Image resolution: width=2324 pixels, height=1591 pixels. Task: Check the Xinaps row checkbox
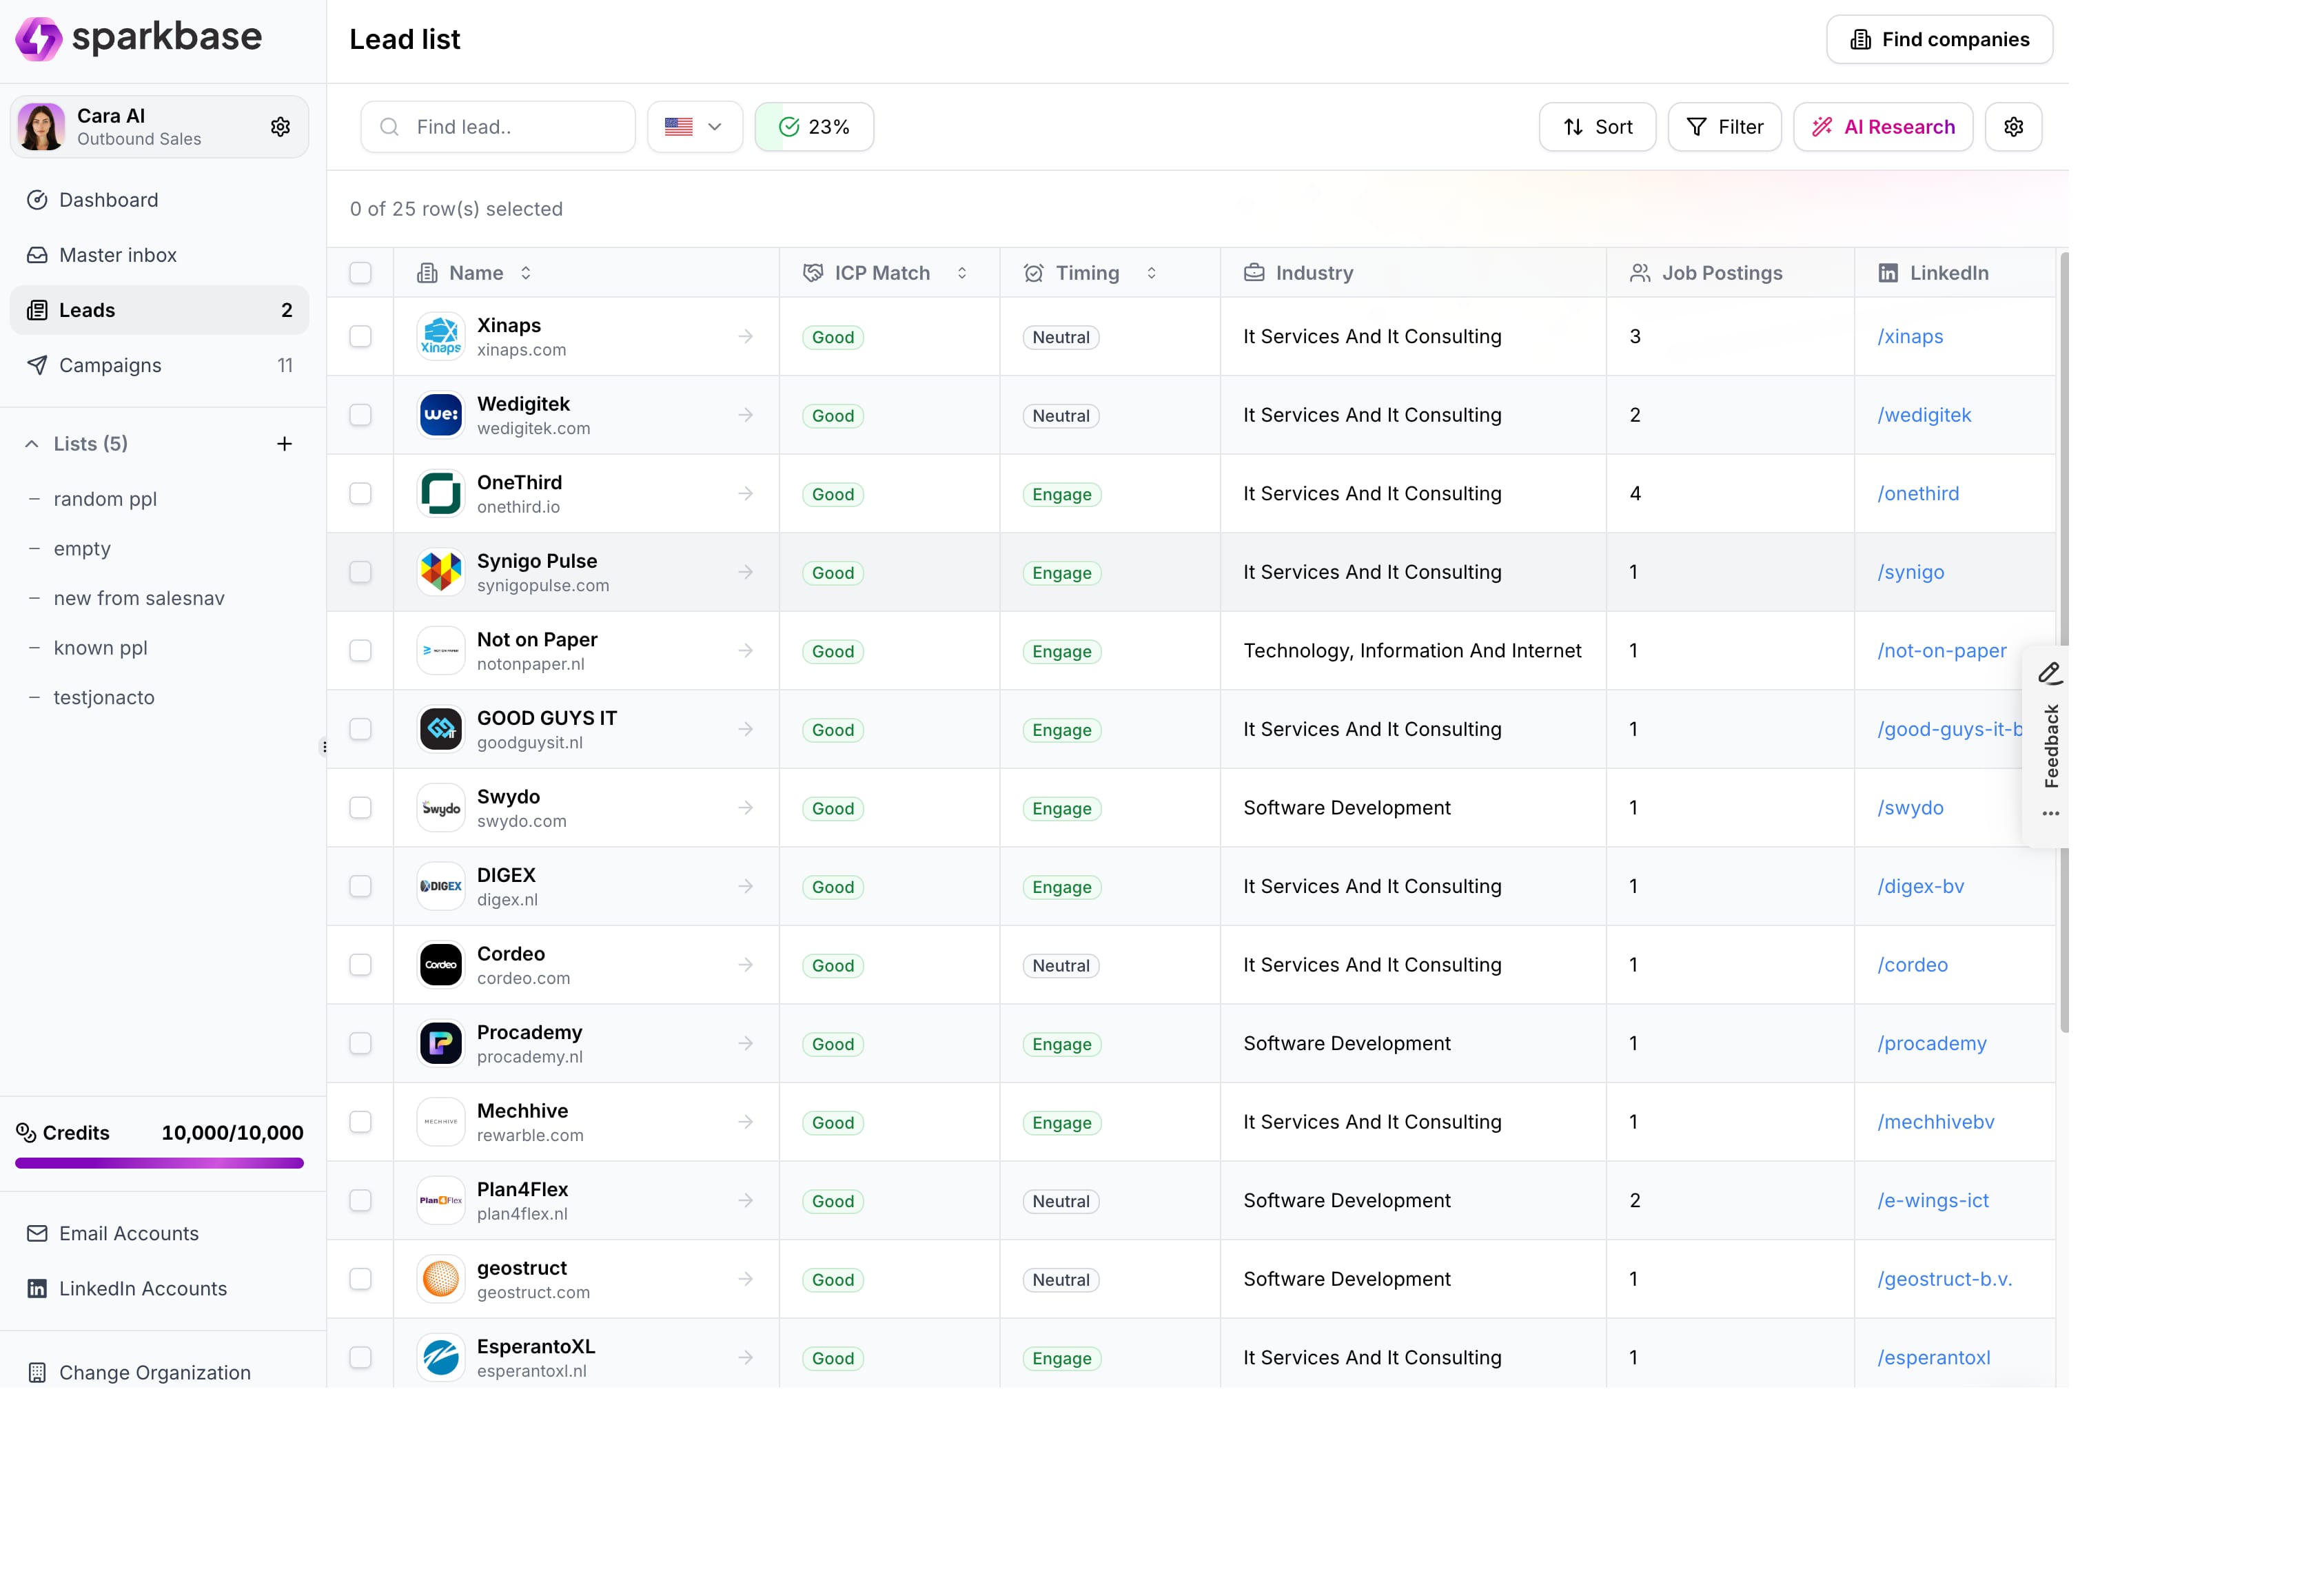click(361, 337)
